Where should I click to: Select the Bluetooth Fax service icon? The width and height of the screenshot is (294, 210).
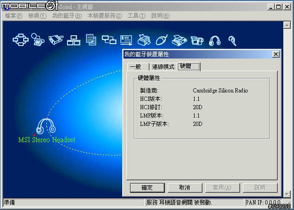tap(179, 40)
